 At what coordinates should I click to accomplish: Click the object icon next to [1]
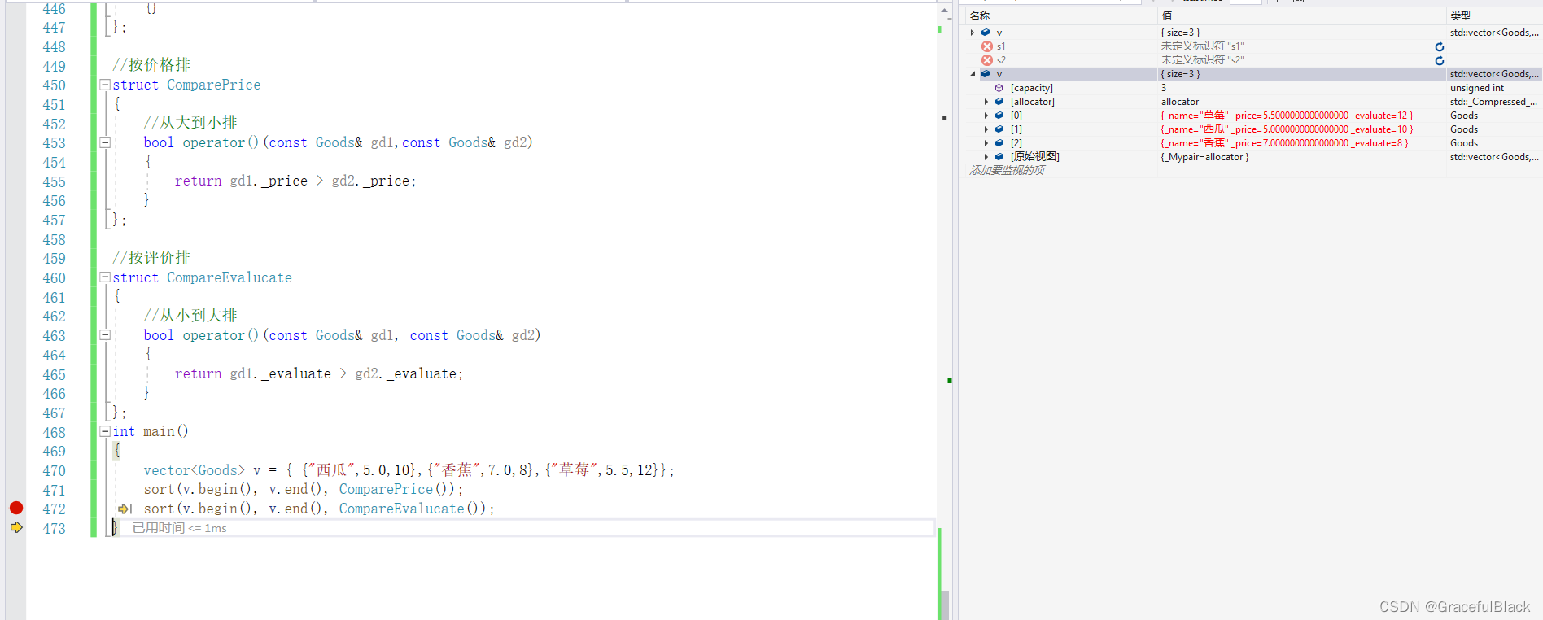pyautogui.click(x=999, y=129)
